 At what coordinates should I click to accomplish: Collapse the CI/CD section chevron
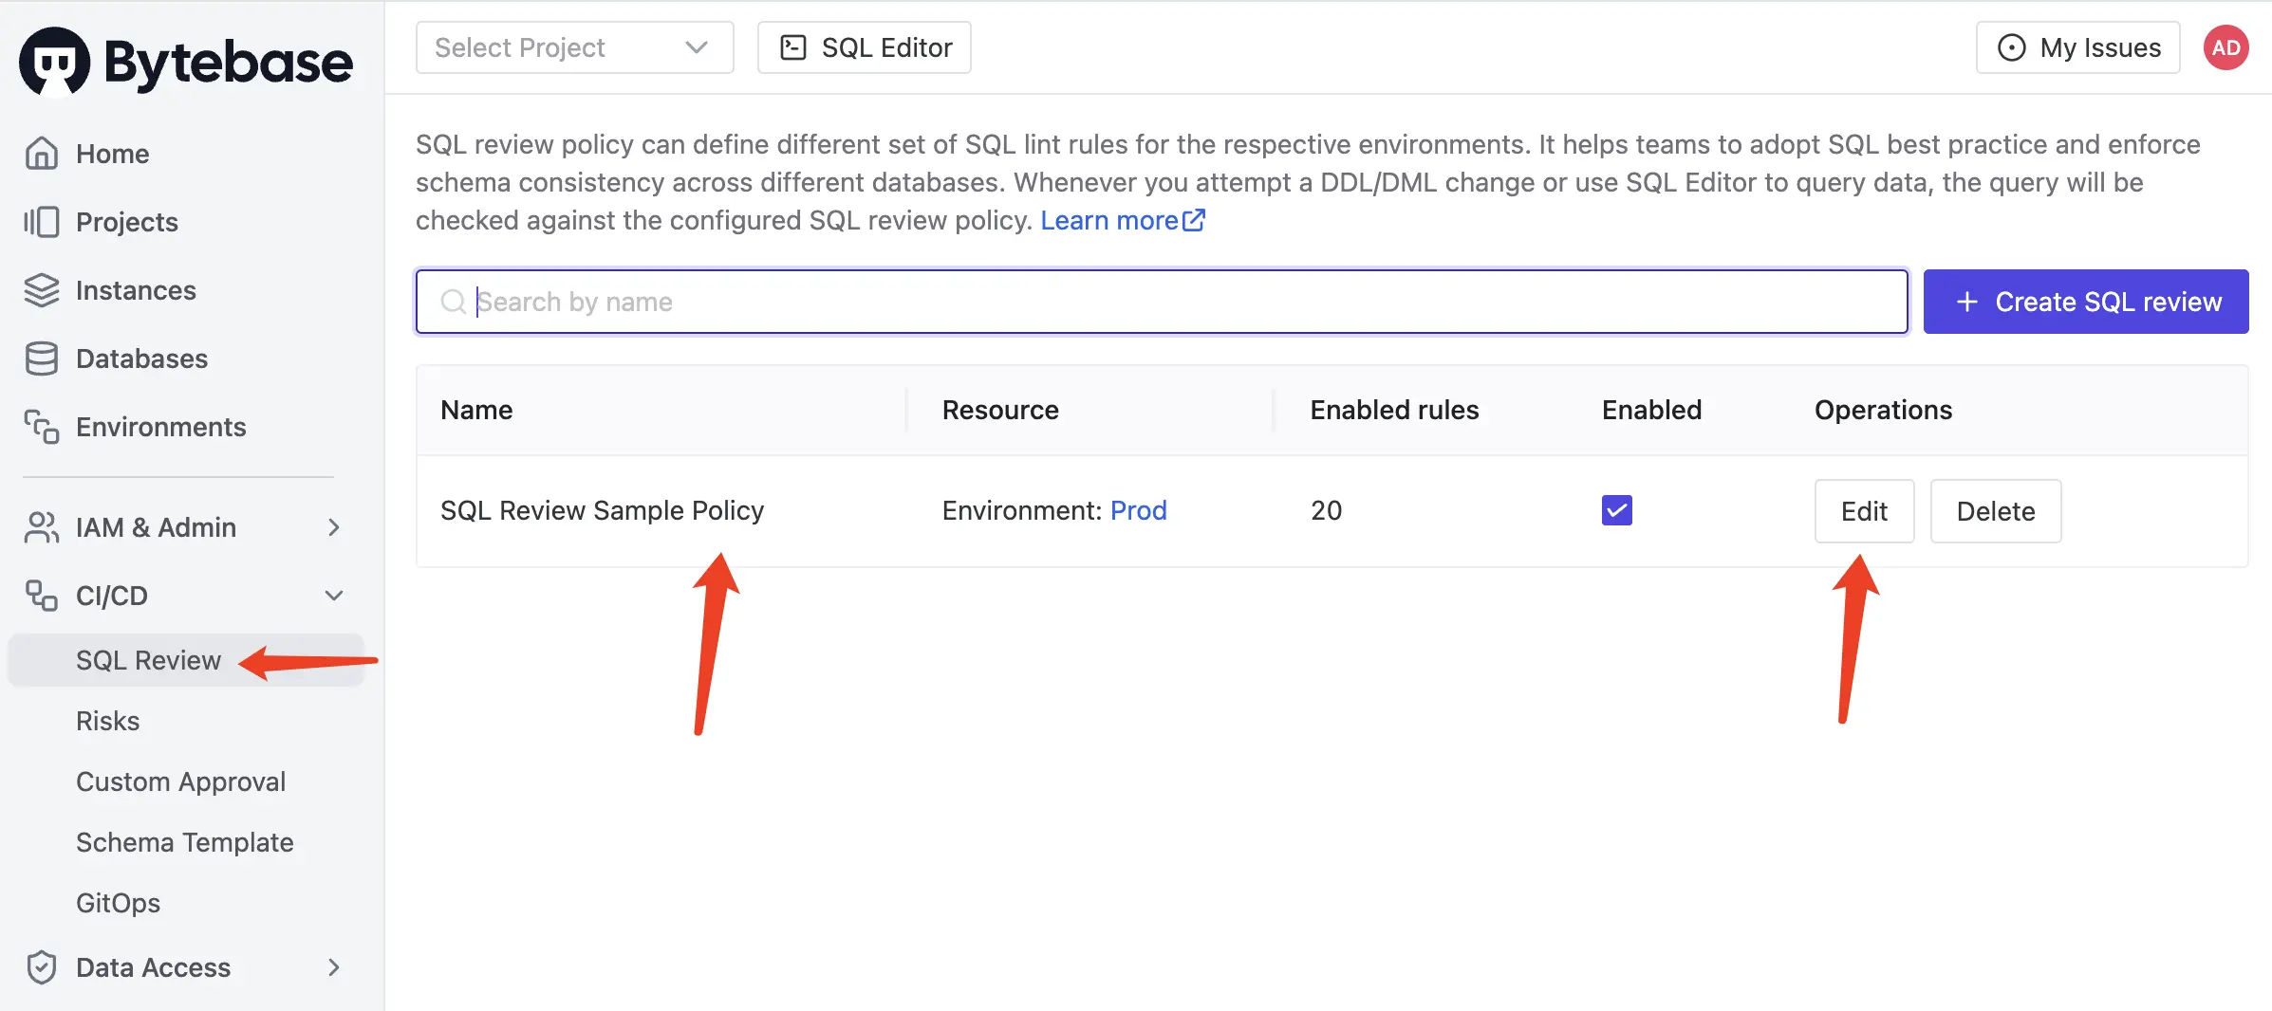[x=334, y=596]
